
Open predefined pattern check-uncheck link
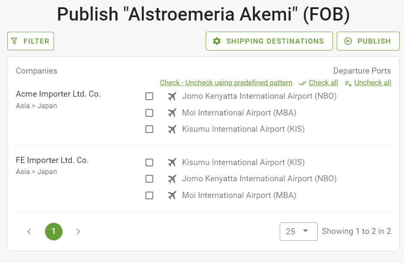click(226, 83)
